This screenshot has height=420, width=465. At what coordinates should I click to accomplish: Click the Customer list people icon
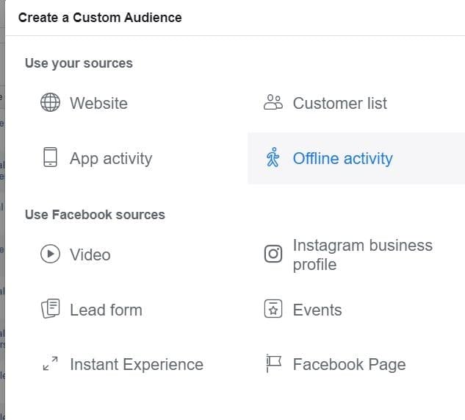point(273,102)
